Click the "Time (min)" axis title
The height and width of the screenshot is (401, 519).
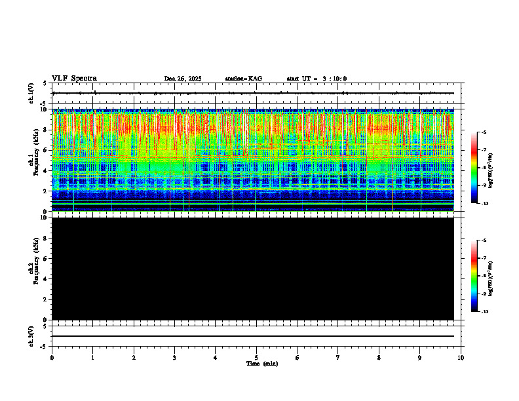click(262, 364)
